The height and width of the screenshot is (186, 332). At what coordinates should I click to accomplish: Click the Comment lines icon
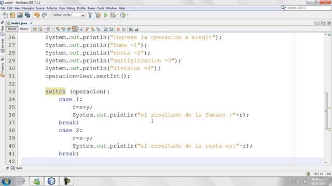pyautogui.click(x=131, y=29)
